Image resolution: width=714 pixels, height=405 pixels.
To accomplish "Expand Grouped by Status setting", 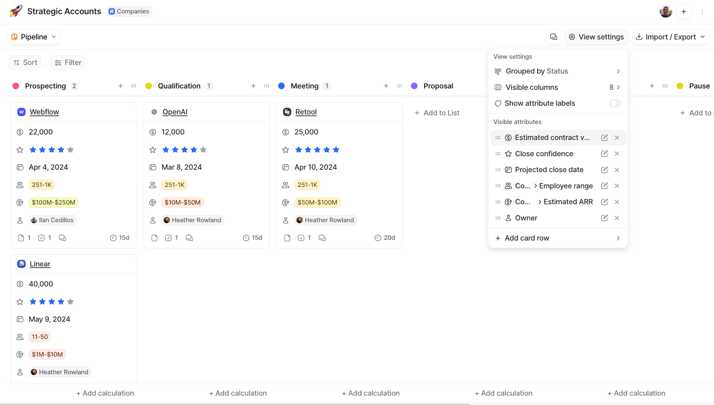I will tap(558, 71).
